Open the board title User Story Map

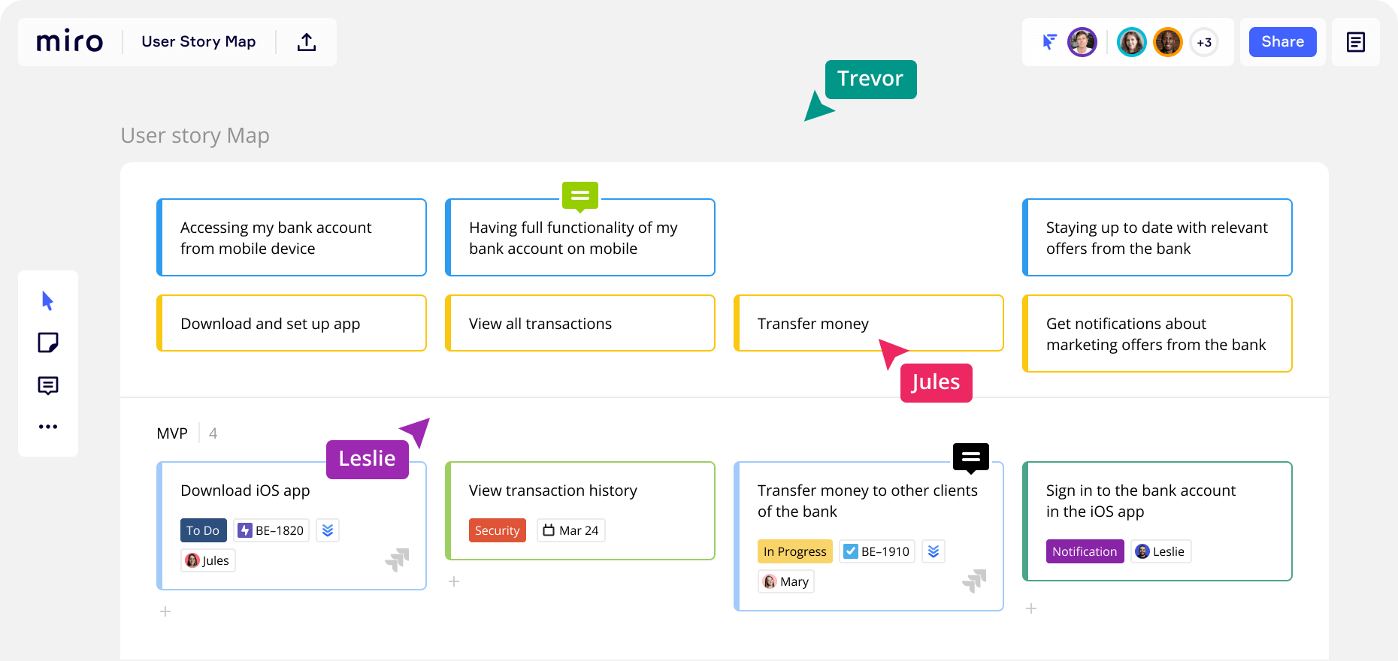[198, 41]
